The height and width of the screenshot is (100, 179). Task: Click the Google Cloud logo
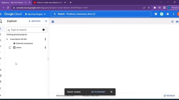(13, 14)
